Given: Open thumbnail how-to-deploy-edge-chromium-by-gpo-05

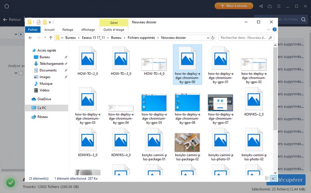Looking at the screenshot, I should (154, 103).
